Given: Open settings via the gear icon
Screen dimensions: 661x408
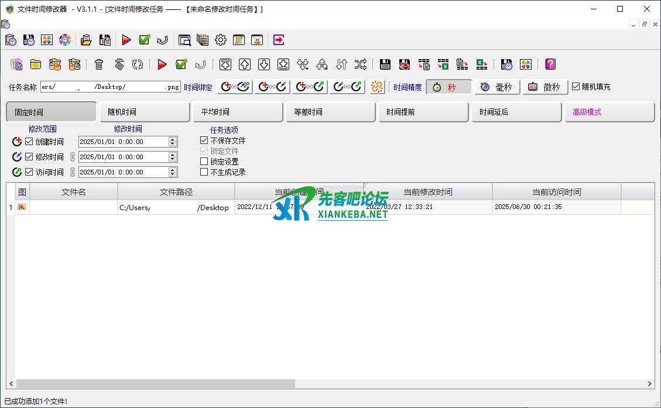Looking at the screenshot, I should [x=221, y=40].
